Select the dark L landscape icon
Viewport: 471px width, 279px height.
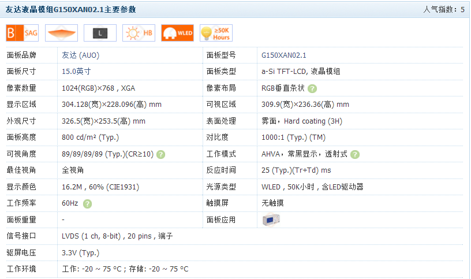click(100, 34)
